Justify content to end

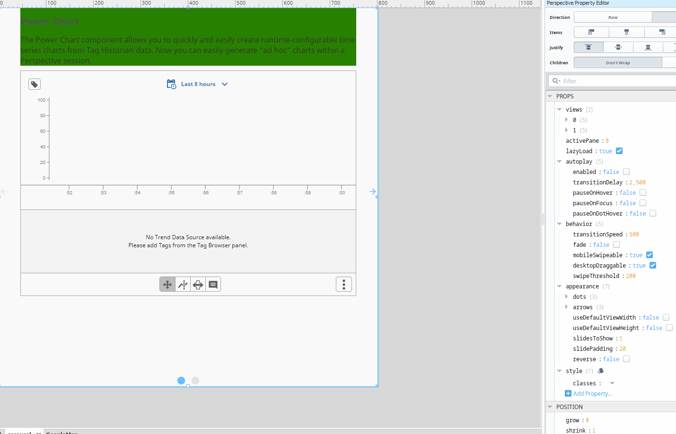point(648,47)
